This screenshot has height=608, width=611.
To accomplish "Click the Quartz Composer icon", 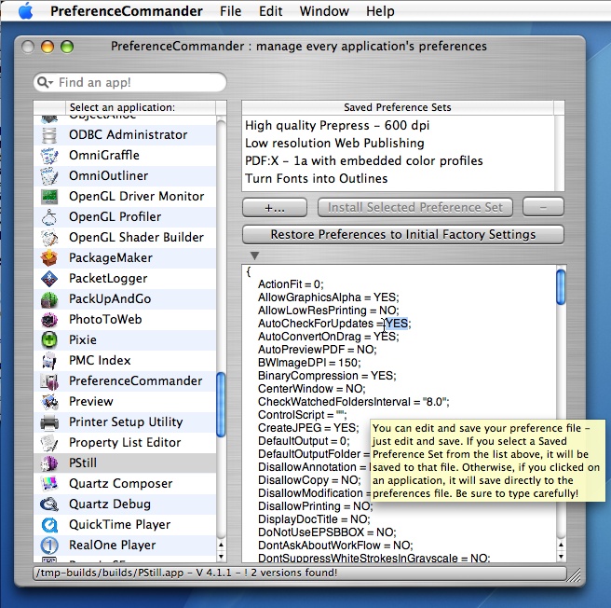I will click(49, 484).
